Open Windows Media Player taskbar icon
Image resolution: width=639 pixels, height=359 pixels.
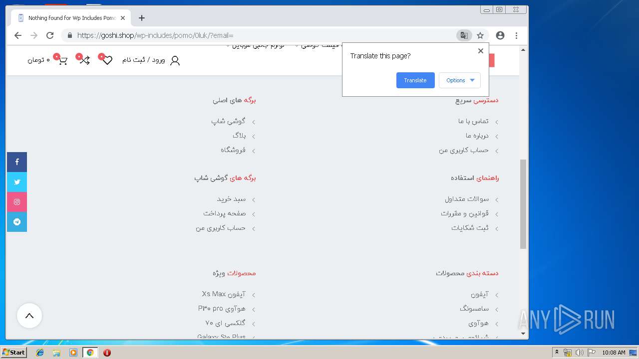(73, 353)
